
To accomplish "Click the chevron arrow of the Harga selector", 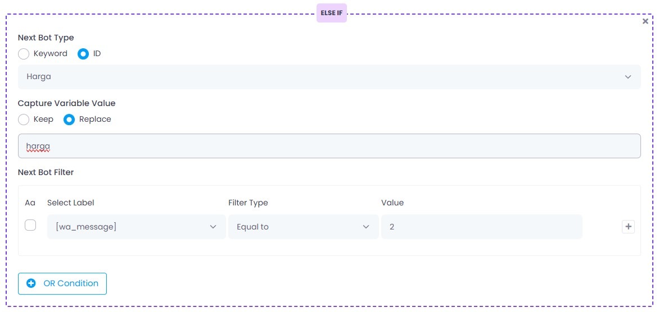I will [x=628, y=77].
